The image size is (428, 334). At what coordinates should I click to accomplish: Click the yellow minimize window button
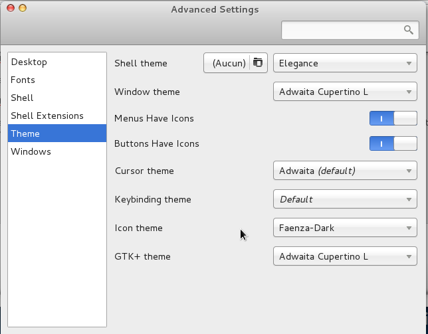coord(23,8)
